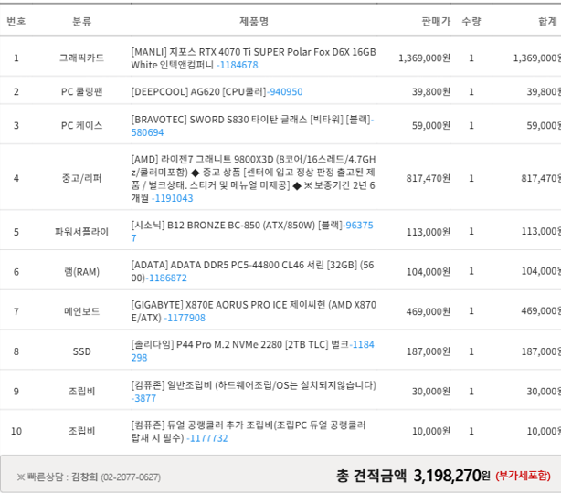Open the MANLI RTX 4070 Ti SUPER product link
The height and width of the screenshot is (493, 561).
point(238,65)
